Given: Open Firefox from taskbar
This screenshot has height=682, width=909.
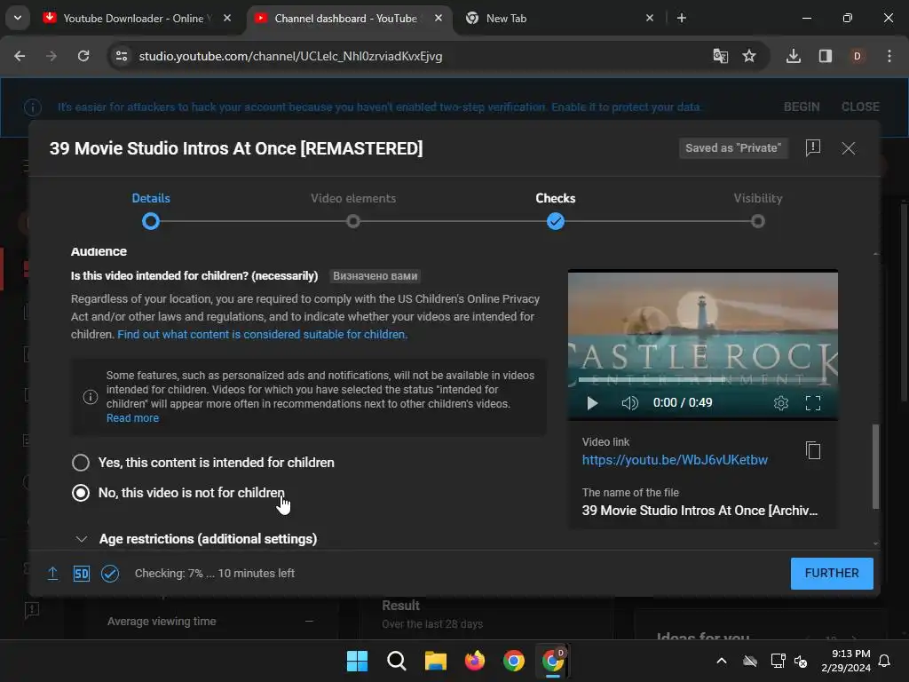Looking at the screenshot, I should [x=474, y=661].
